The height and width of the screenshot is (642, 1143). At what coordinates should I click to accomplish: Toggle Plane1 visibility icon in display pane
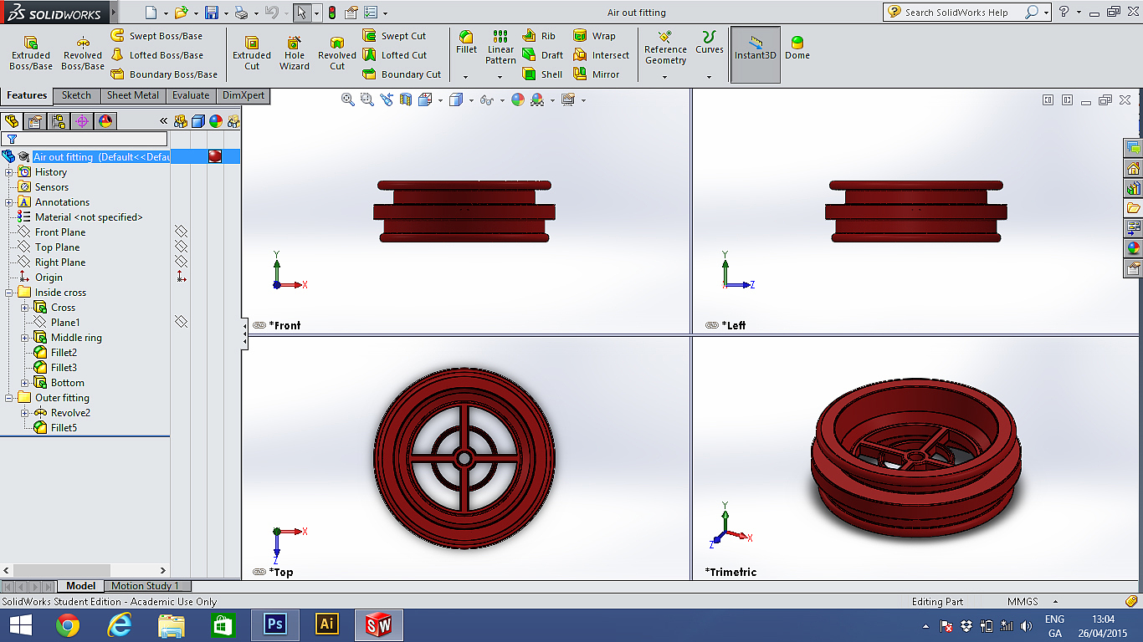coord(181,322)
